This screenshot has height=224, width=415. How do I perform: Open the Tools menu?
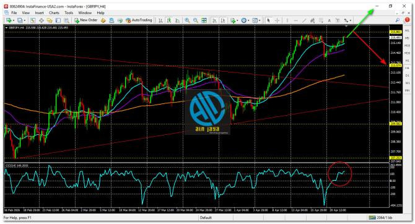(x=69, y=13)
